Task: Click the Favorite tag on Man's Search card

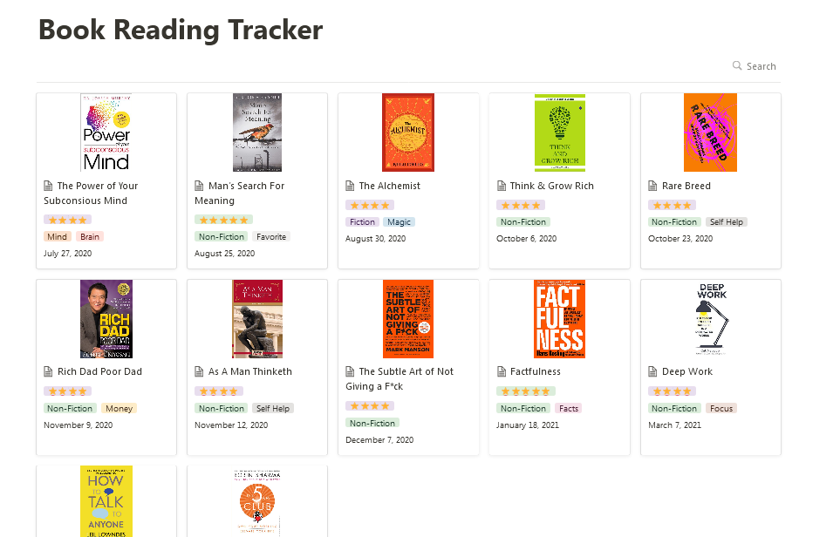Action: click(270, 236)
